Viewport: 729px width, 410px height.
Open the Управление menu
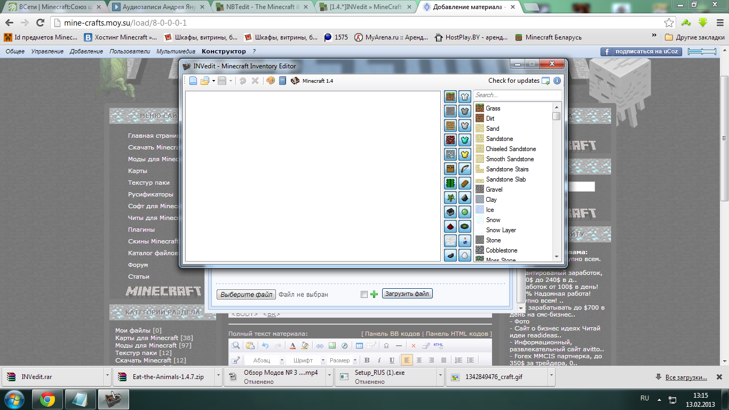47,51
